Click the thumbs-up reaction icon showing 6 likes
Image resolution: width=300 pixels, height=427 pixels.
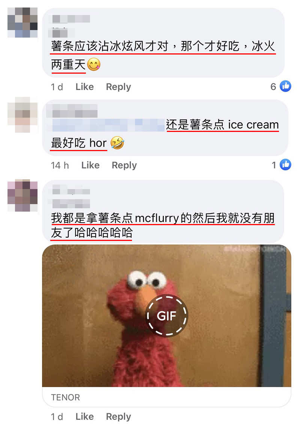click(x=285, y=86)
